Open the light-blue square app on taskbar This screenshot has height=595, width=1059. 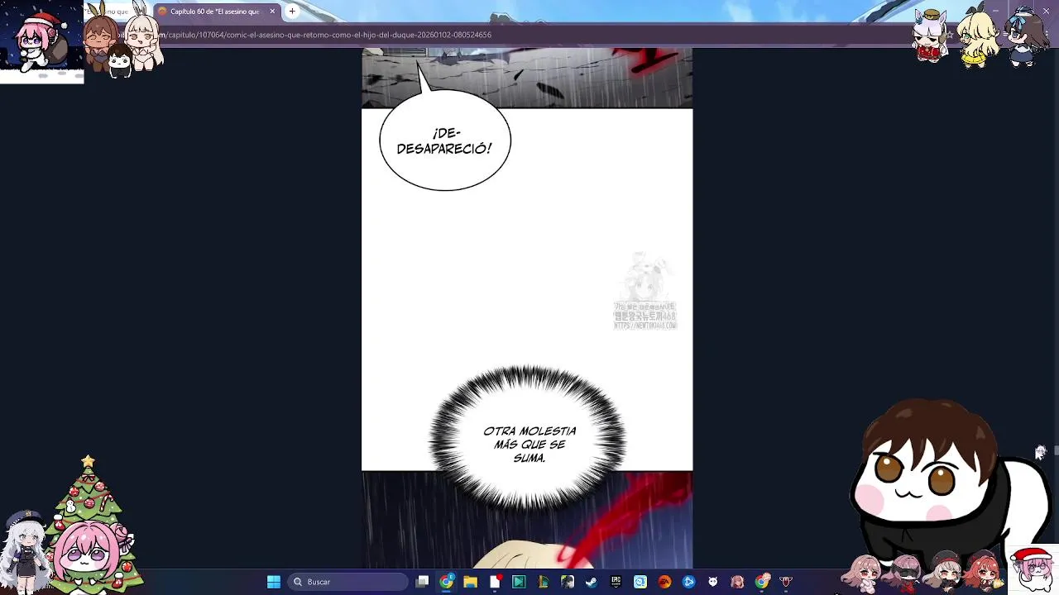coord(640,582)
